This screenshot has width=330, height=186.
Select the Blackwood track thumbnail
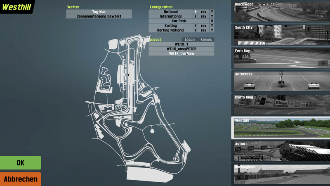click(x=281, y=12)
